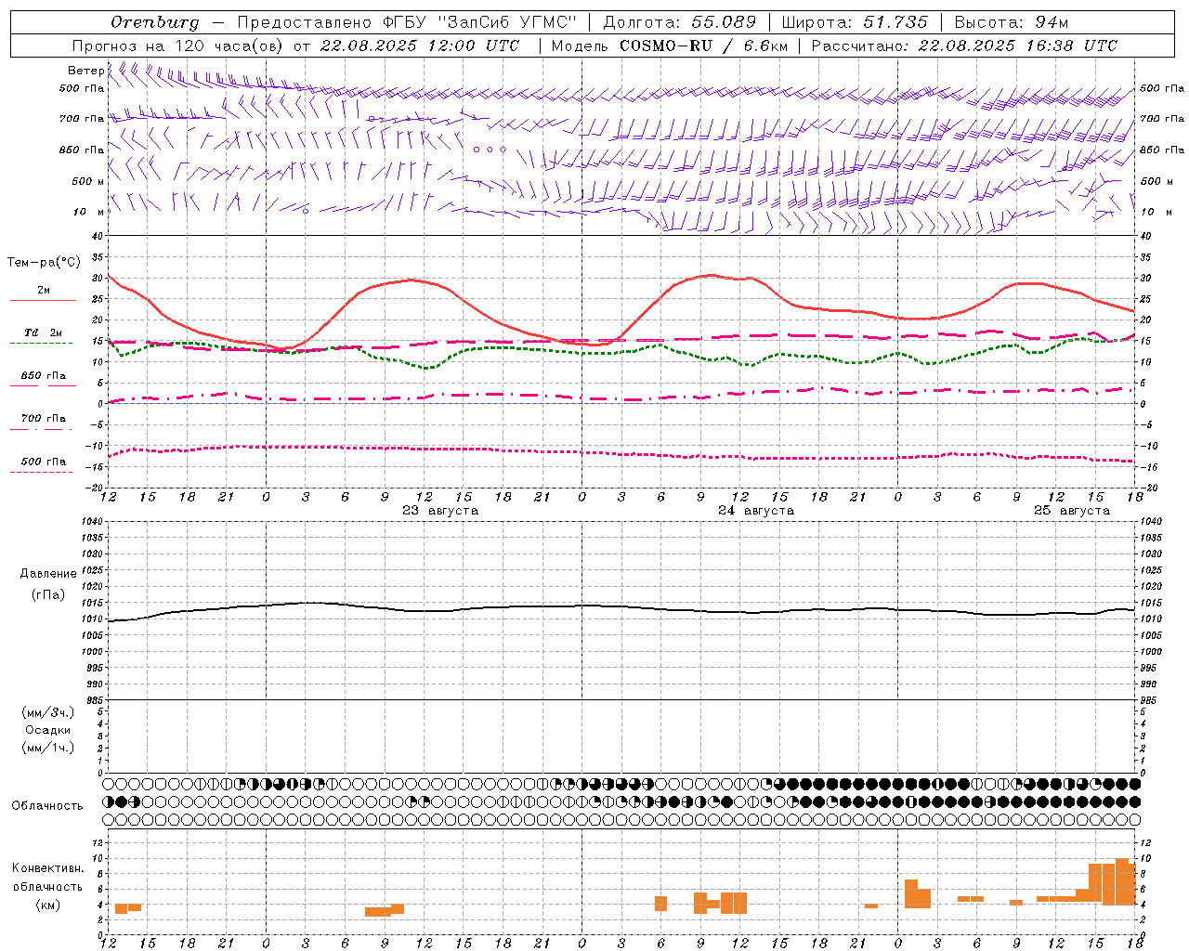Click "850 гПа" entry in temperature legend
The width and height of the screenshot is (1189, 951).
click(x=43, y=376)
